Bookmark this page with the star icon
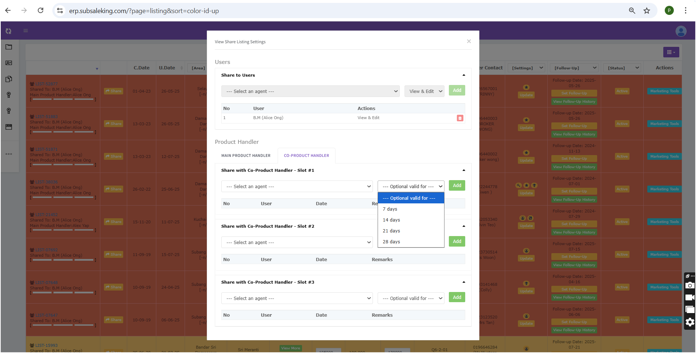 point(647,11)
